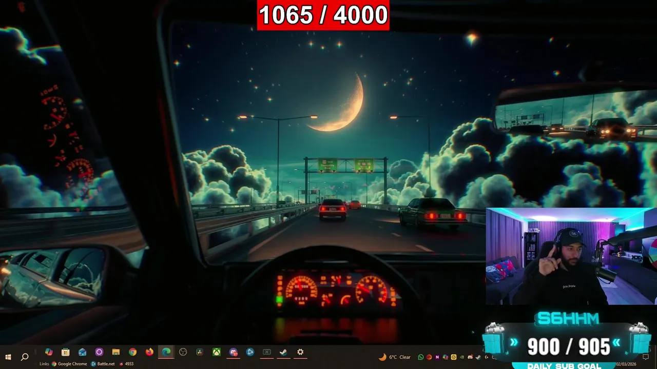
Task: Open Settings gear on the taskbar
Action: point(300,352)
